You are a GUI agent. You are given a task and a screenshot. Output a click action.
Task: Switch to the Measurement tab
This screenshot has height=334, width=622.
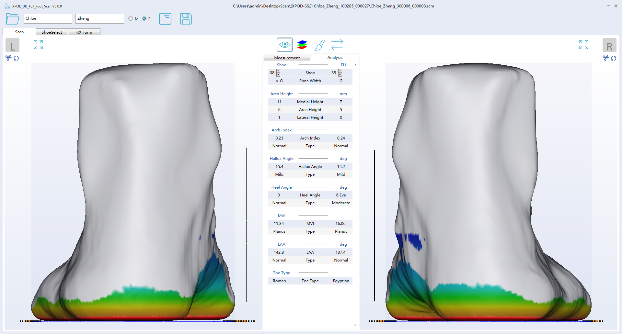286,57
